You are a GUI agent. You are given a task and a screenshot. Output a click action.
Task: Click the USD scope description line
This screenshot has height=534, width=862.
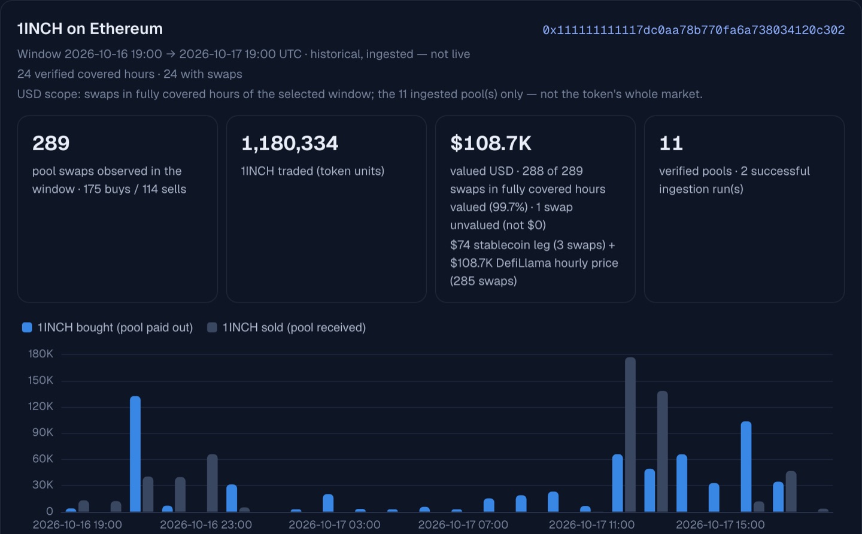click(360, 94)
